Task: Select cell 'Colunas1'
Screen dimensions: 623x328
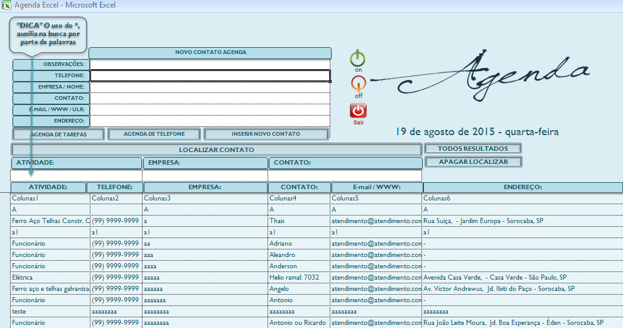Action: click(x=50, y=199)
